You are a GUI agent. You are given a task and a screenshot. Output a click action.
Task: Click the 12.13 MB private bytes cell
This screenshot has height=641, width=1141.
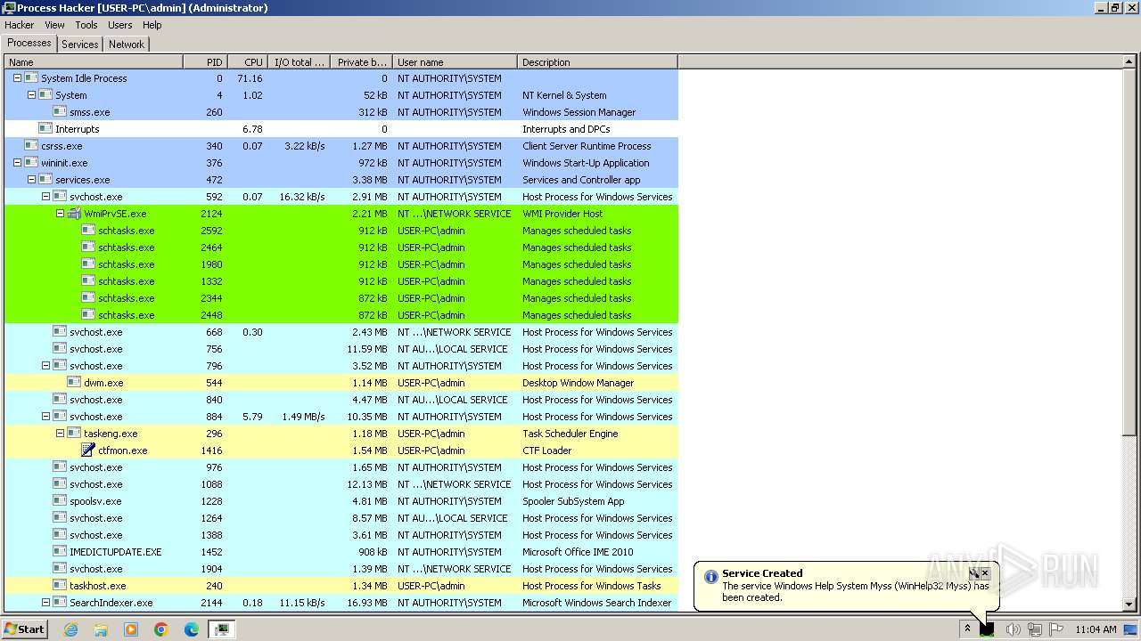[x=367, y=484]
